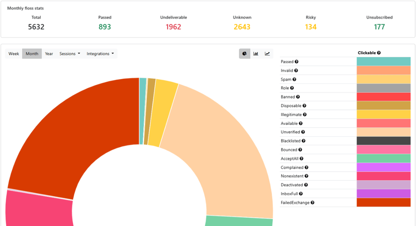
Task: Click help icon beside Blacklisted label
Action: pos(304,141)
